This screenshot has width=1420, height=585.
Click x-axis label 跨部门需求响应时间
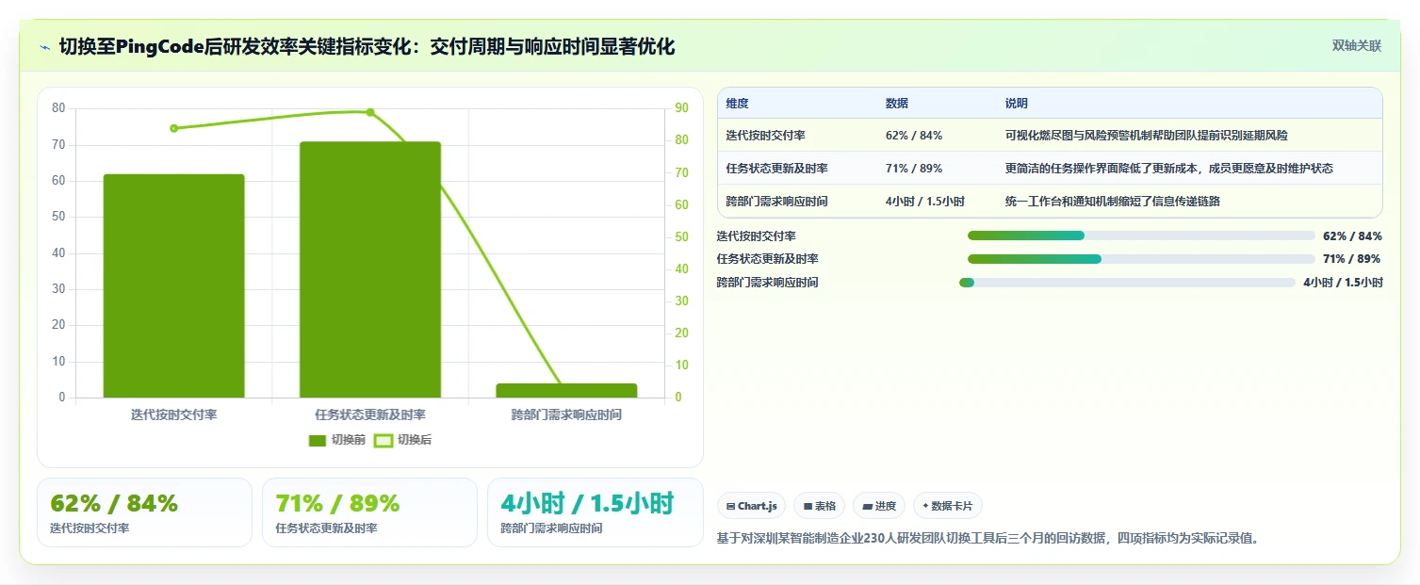coord(566,414)
